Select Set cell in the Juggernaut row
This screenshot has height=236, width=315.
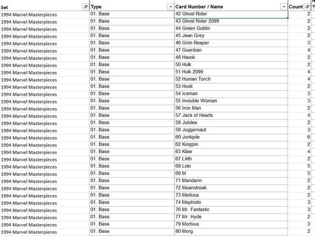point(45,130)
